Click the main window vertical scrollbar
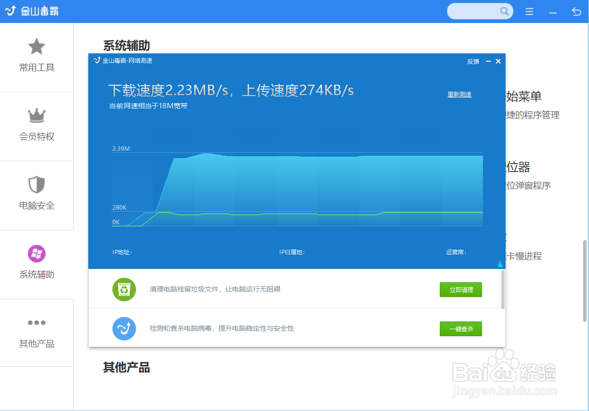Screen dimensions: 589x411 pos(585,281)
